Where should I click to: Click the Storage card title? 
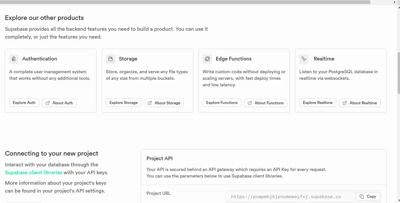click(x=128, y=59)
